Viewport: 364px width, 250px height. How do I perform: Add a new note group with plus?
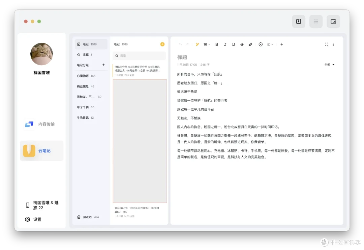[103, 65]
